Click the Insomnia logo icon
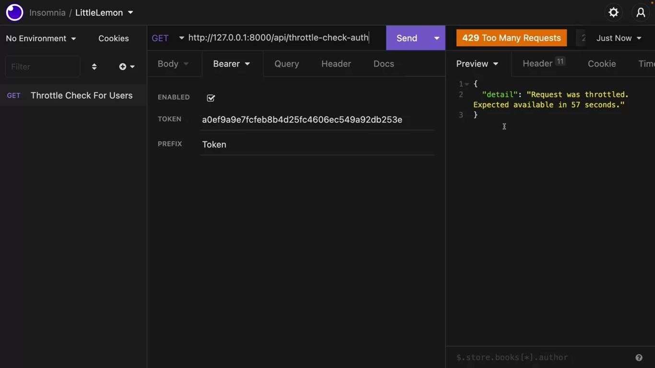 14,12
